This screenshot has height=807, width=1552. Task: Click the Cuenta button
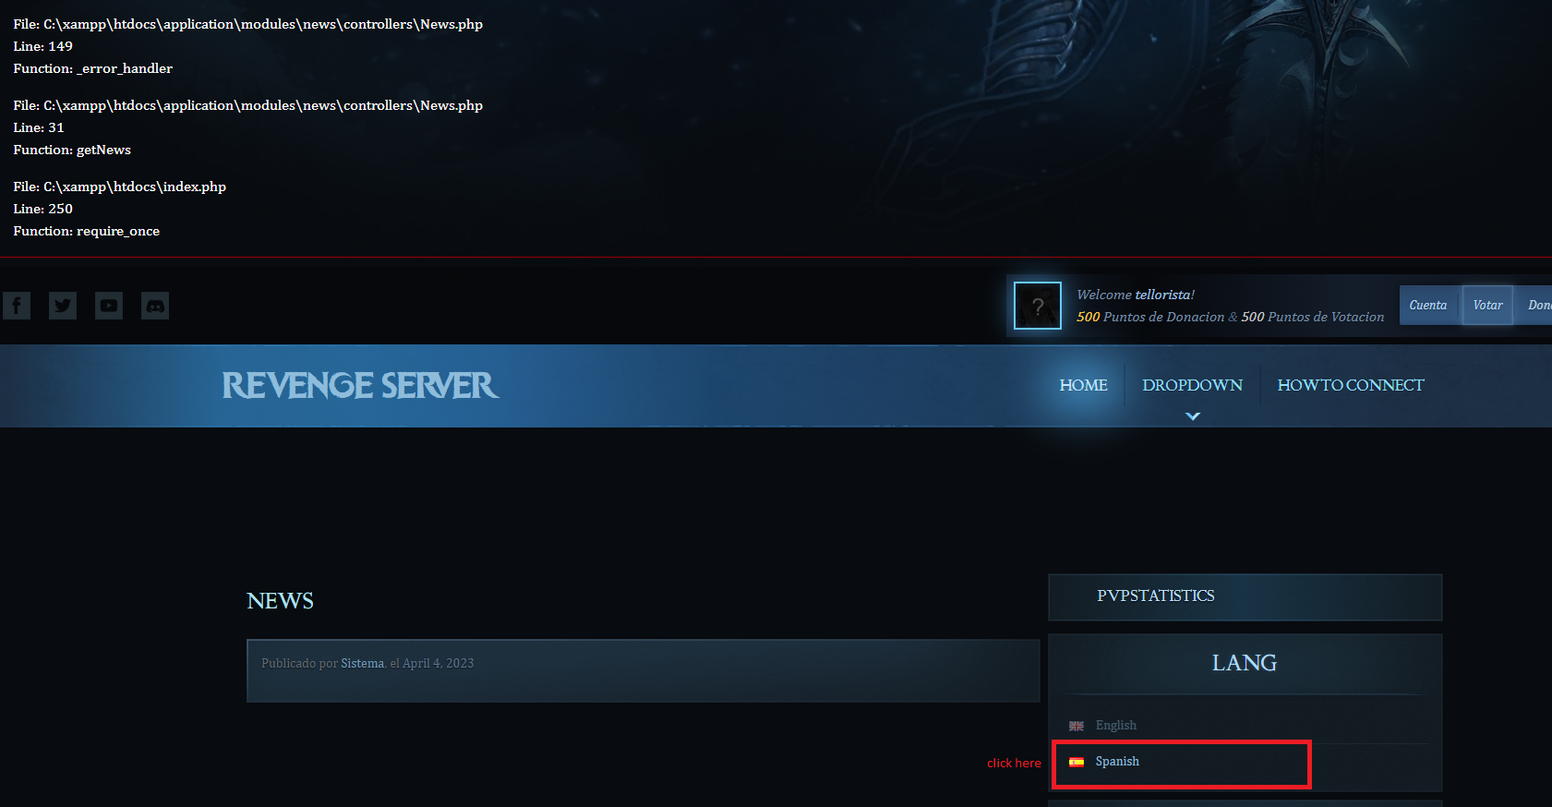tap(1428, 306)
